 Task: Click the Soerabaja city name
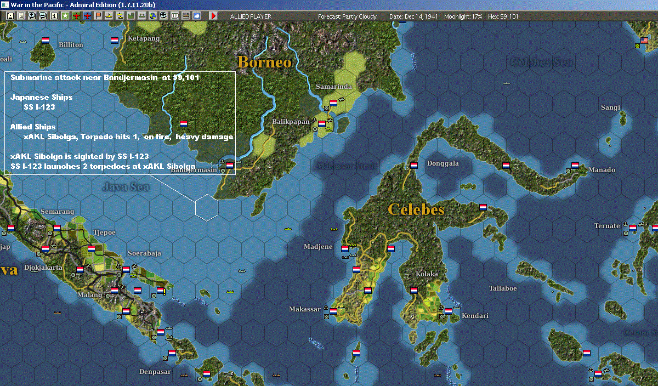click(144, 253)
